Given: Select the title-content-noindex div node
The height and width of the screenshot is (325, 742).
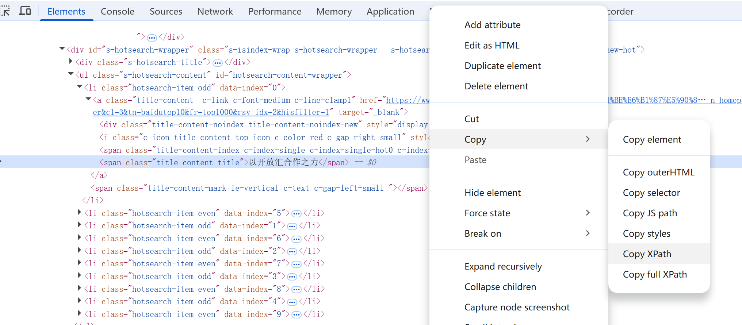Looking at the screenshot, I should pyautogui.click(x=264, y=125).
